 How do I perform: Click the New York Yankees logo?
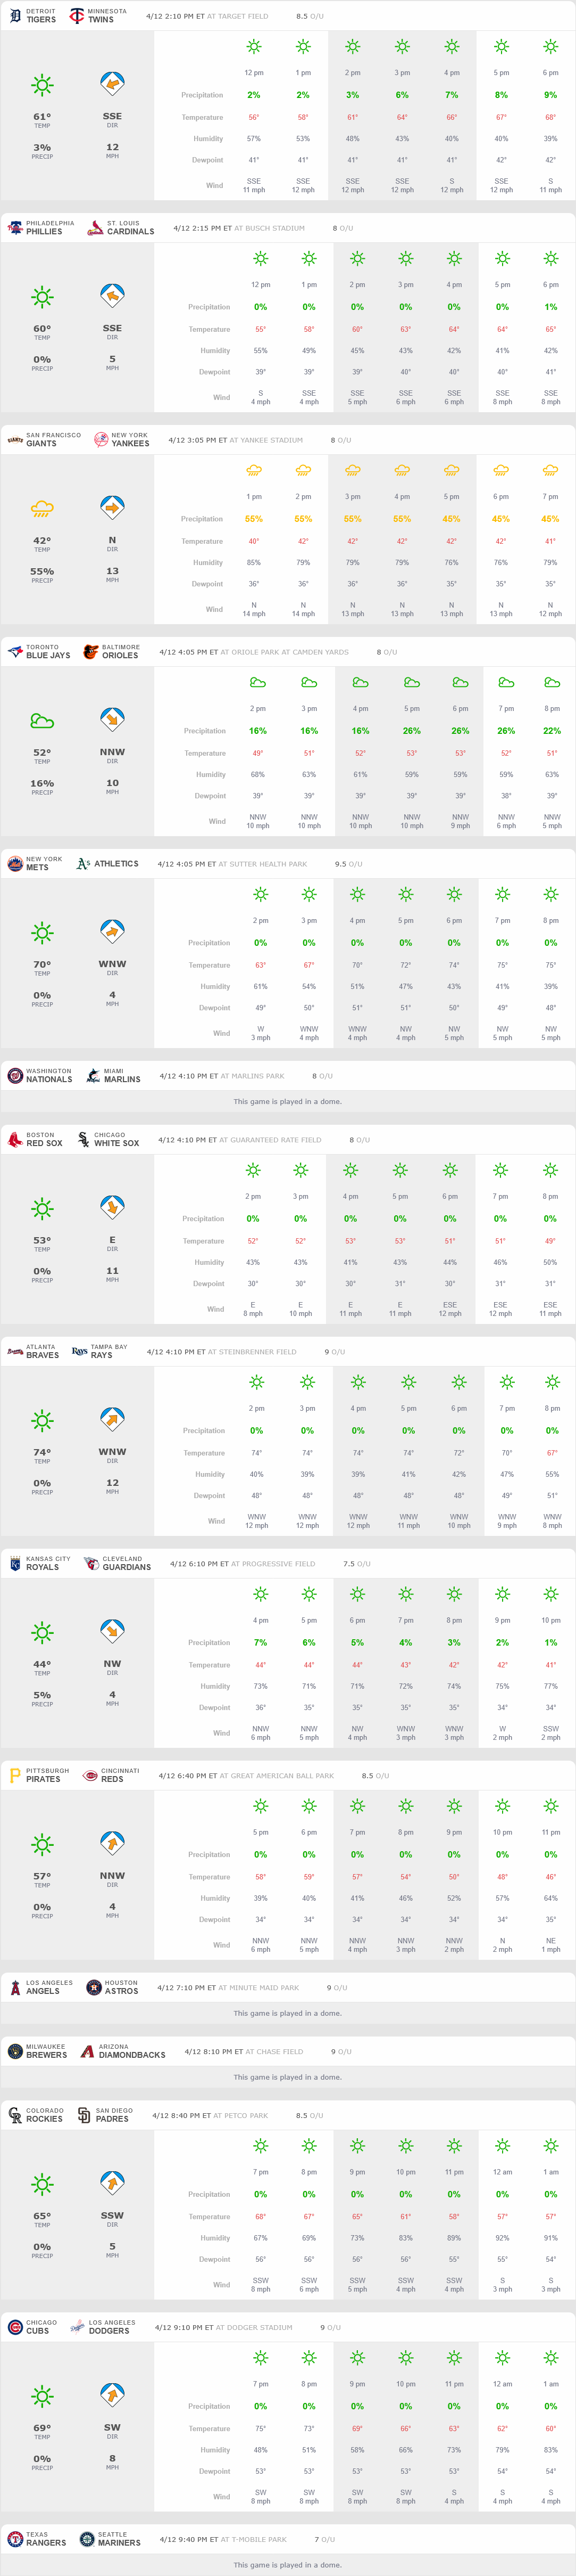(x=101, y=440)
